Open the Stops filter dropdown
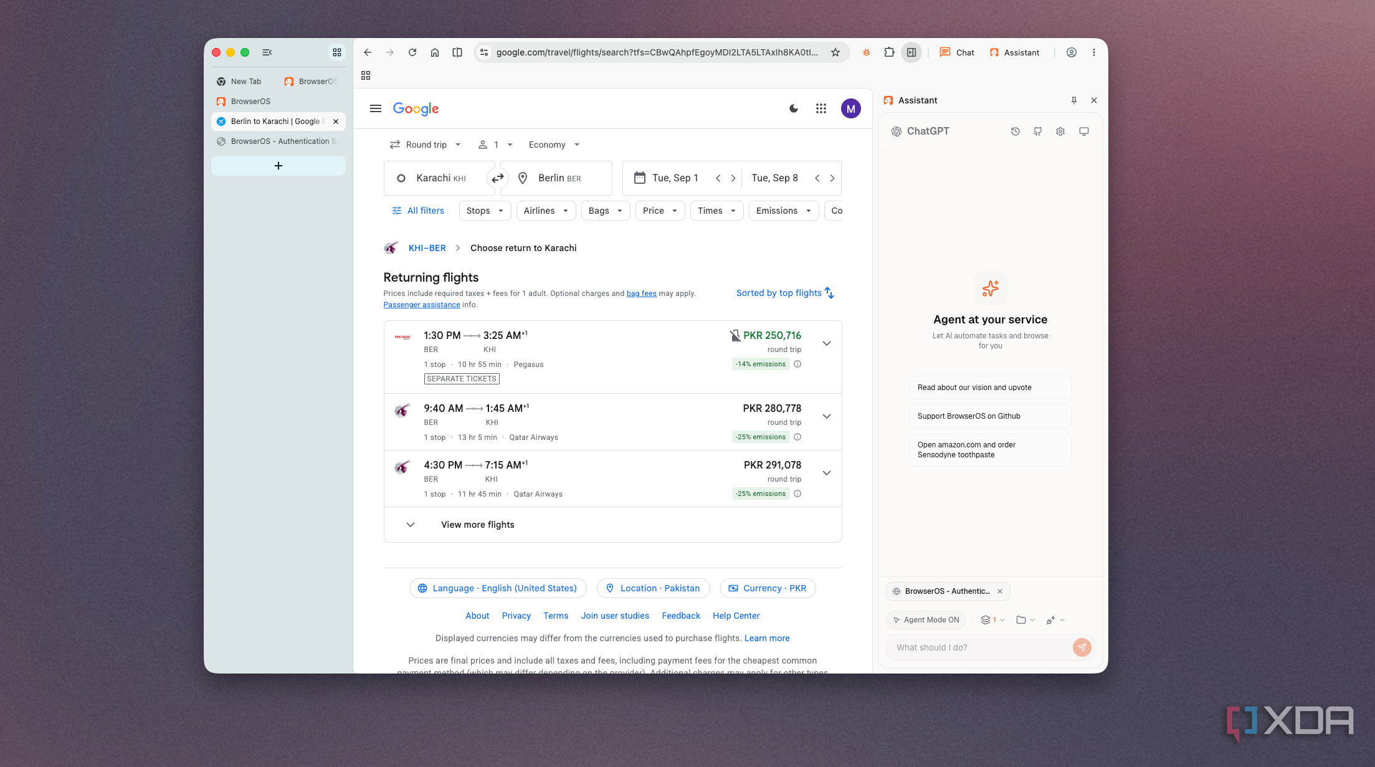The width and height of the screenshot is (1375, 767). click(x=485, y=211)
